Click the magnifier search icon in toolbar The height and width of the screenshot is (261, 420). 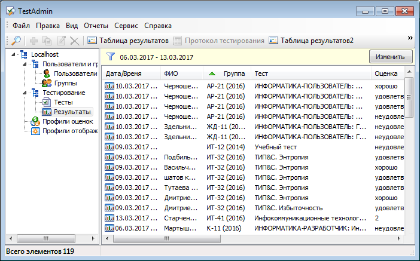click(16, 41)
